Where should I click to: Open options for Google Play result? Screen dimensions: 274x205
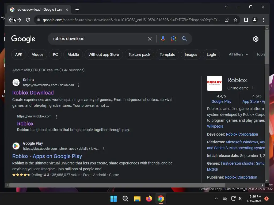(104, 149)
